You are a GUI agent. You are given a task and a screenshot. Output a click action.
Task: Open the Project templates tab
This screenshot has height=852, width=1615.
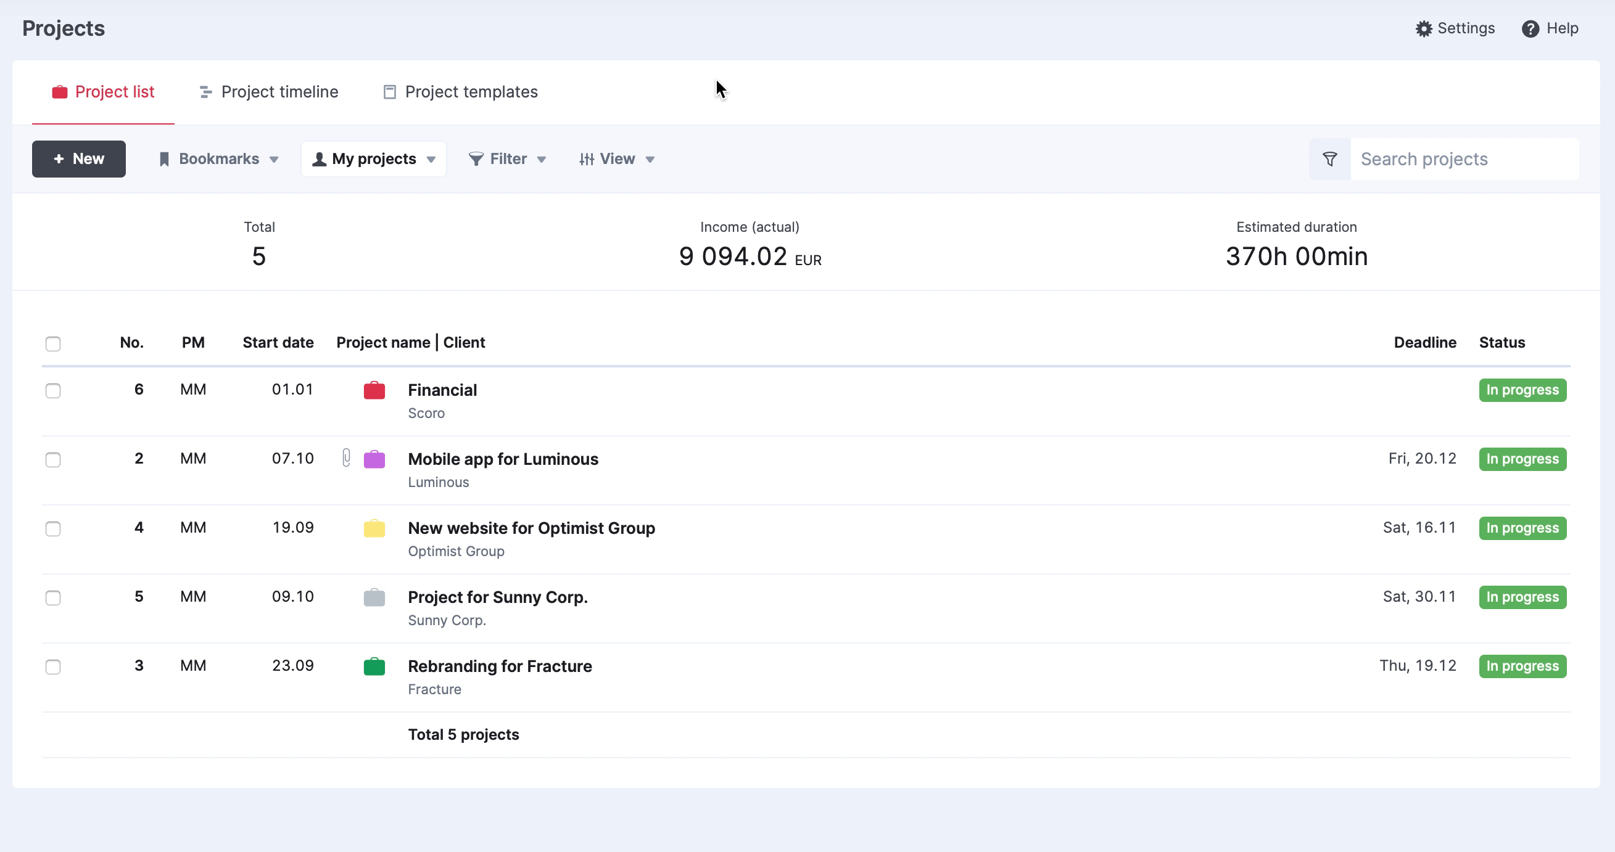(460, 92)
